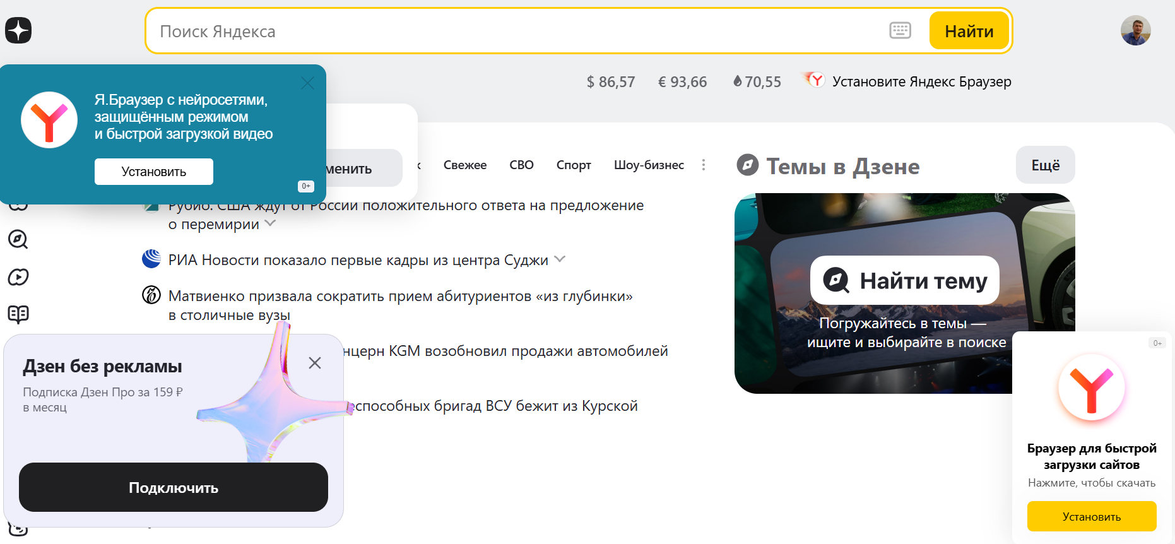Click the RIA Novosti source logo
1175x544 pixels.
(151, 259)
